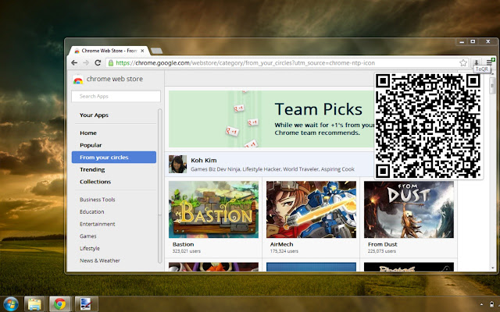Click the browser forward arrow
Screen dimensions: 500x312
point(86,62)
